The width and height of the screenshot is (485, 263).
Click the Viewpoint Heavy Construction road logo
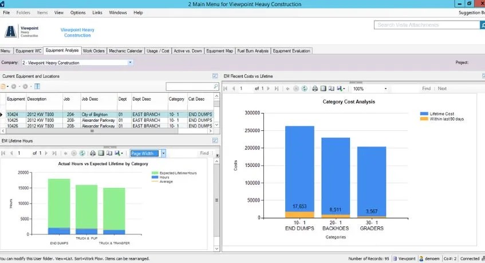[10, 31]
